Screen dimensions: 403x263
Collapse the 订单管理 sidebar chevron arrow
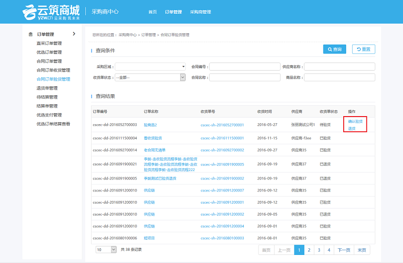(x=74, y=34)
